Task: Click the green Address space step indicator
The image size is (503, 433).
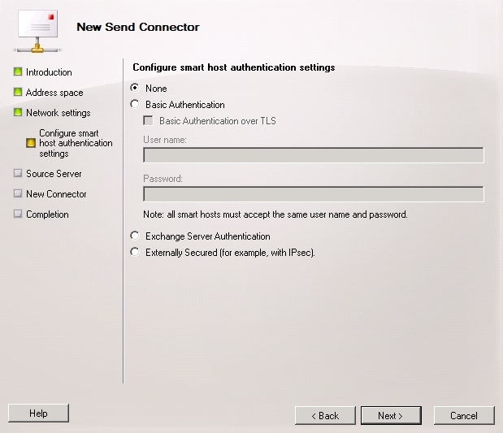Action: tap(18, 92)
